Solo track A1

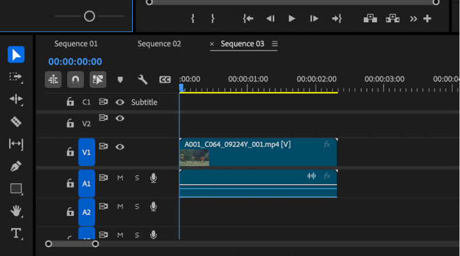pos(137,178)
